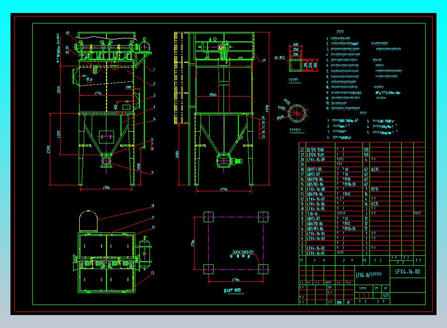Click the discharge motor in side view

pos(237,162)
